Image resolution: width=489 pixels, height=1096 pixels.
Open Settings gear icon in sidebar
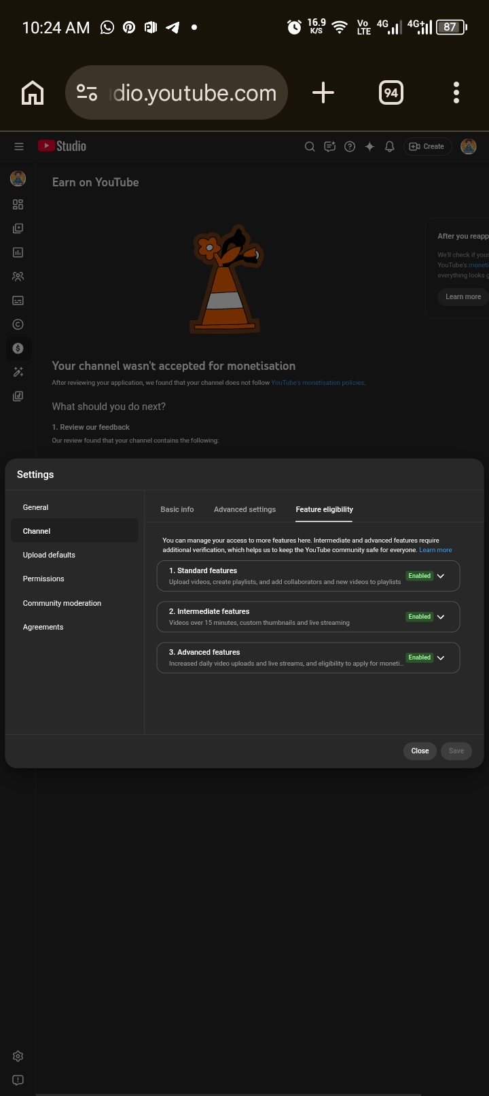click(x=18, y=1056)
